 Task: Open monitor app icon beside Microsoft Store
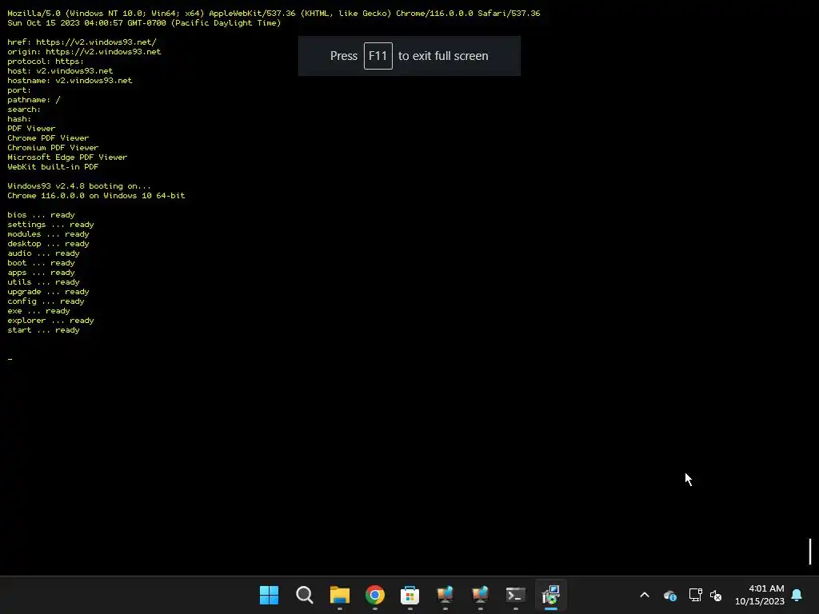[445, 595]
